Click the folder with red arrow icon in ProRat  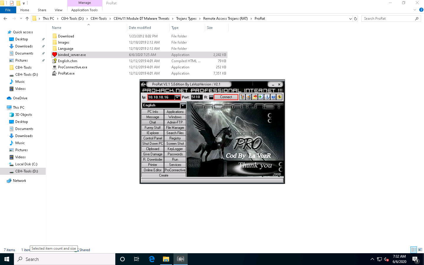pos(255,97)
